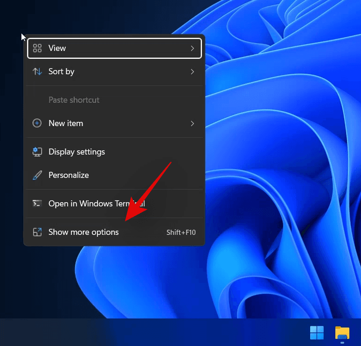Viewport: 361px width, 346px height.
Task: Open the Sort by menu entry
Action: [x=114, y=72]
